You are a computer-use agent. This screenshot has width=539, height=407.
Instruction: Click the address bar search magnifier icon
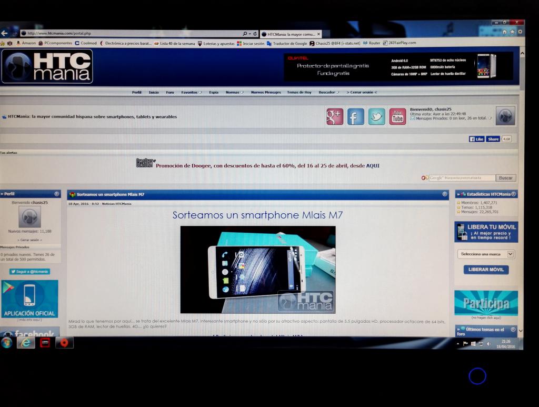click(x=245, y=34)
